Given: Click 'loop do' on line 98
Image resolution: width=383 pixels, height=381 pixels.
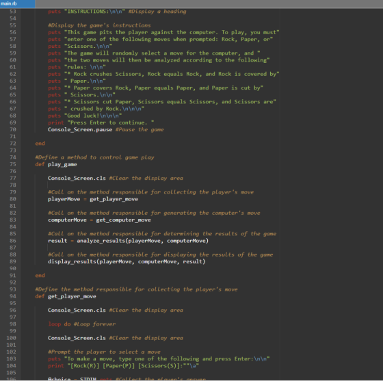Looking at the screenshot, I should [59, 324].
